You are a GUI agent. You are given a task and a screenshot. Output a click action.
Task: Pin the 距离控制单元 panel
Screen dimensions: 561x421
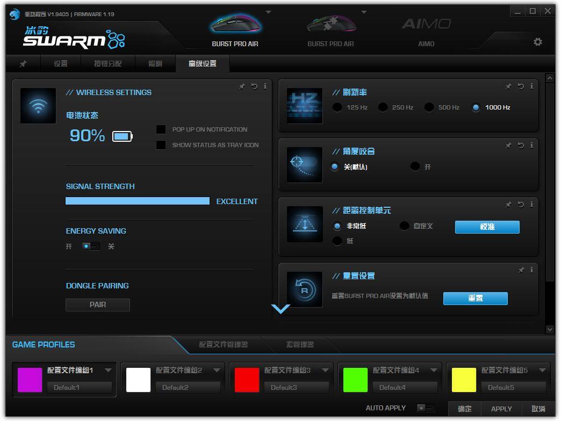click(x=508, y=205)
